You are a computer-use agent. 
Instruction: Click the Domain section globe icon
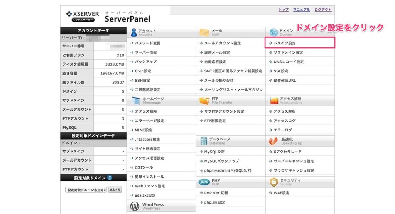point(273,32)
